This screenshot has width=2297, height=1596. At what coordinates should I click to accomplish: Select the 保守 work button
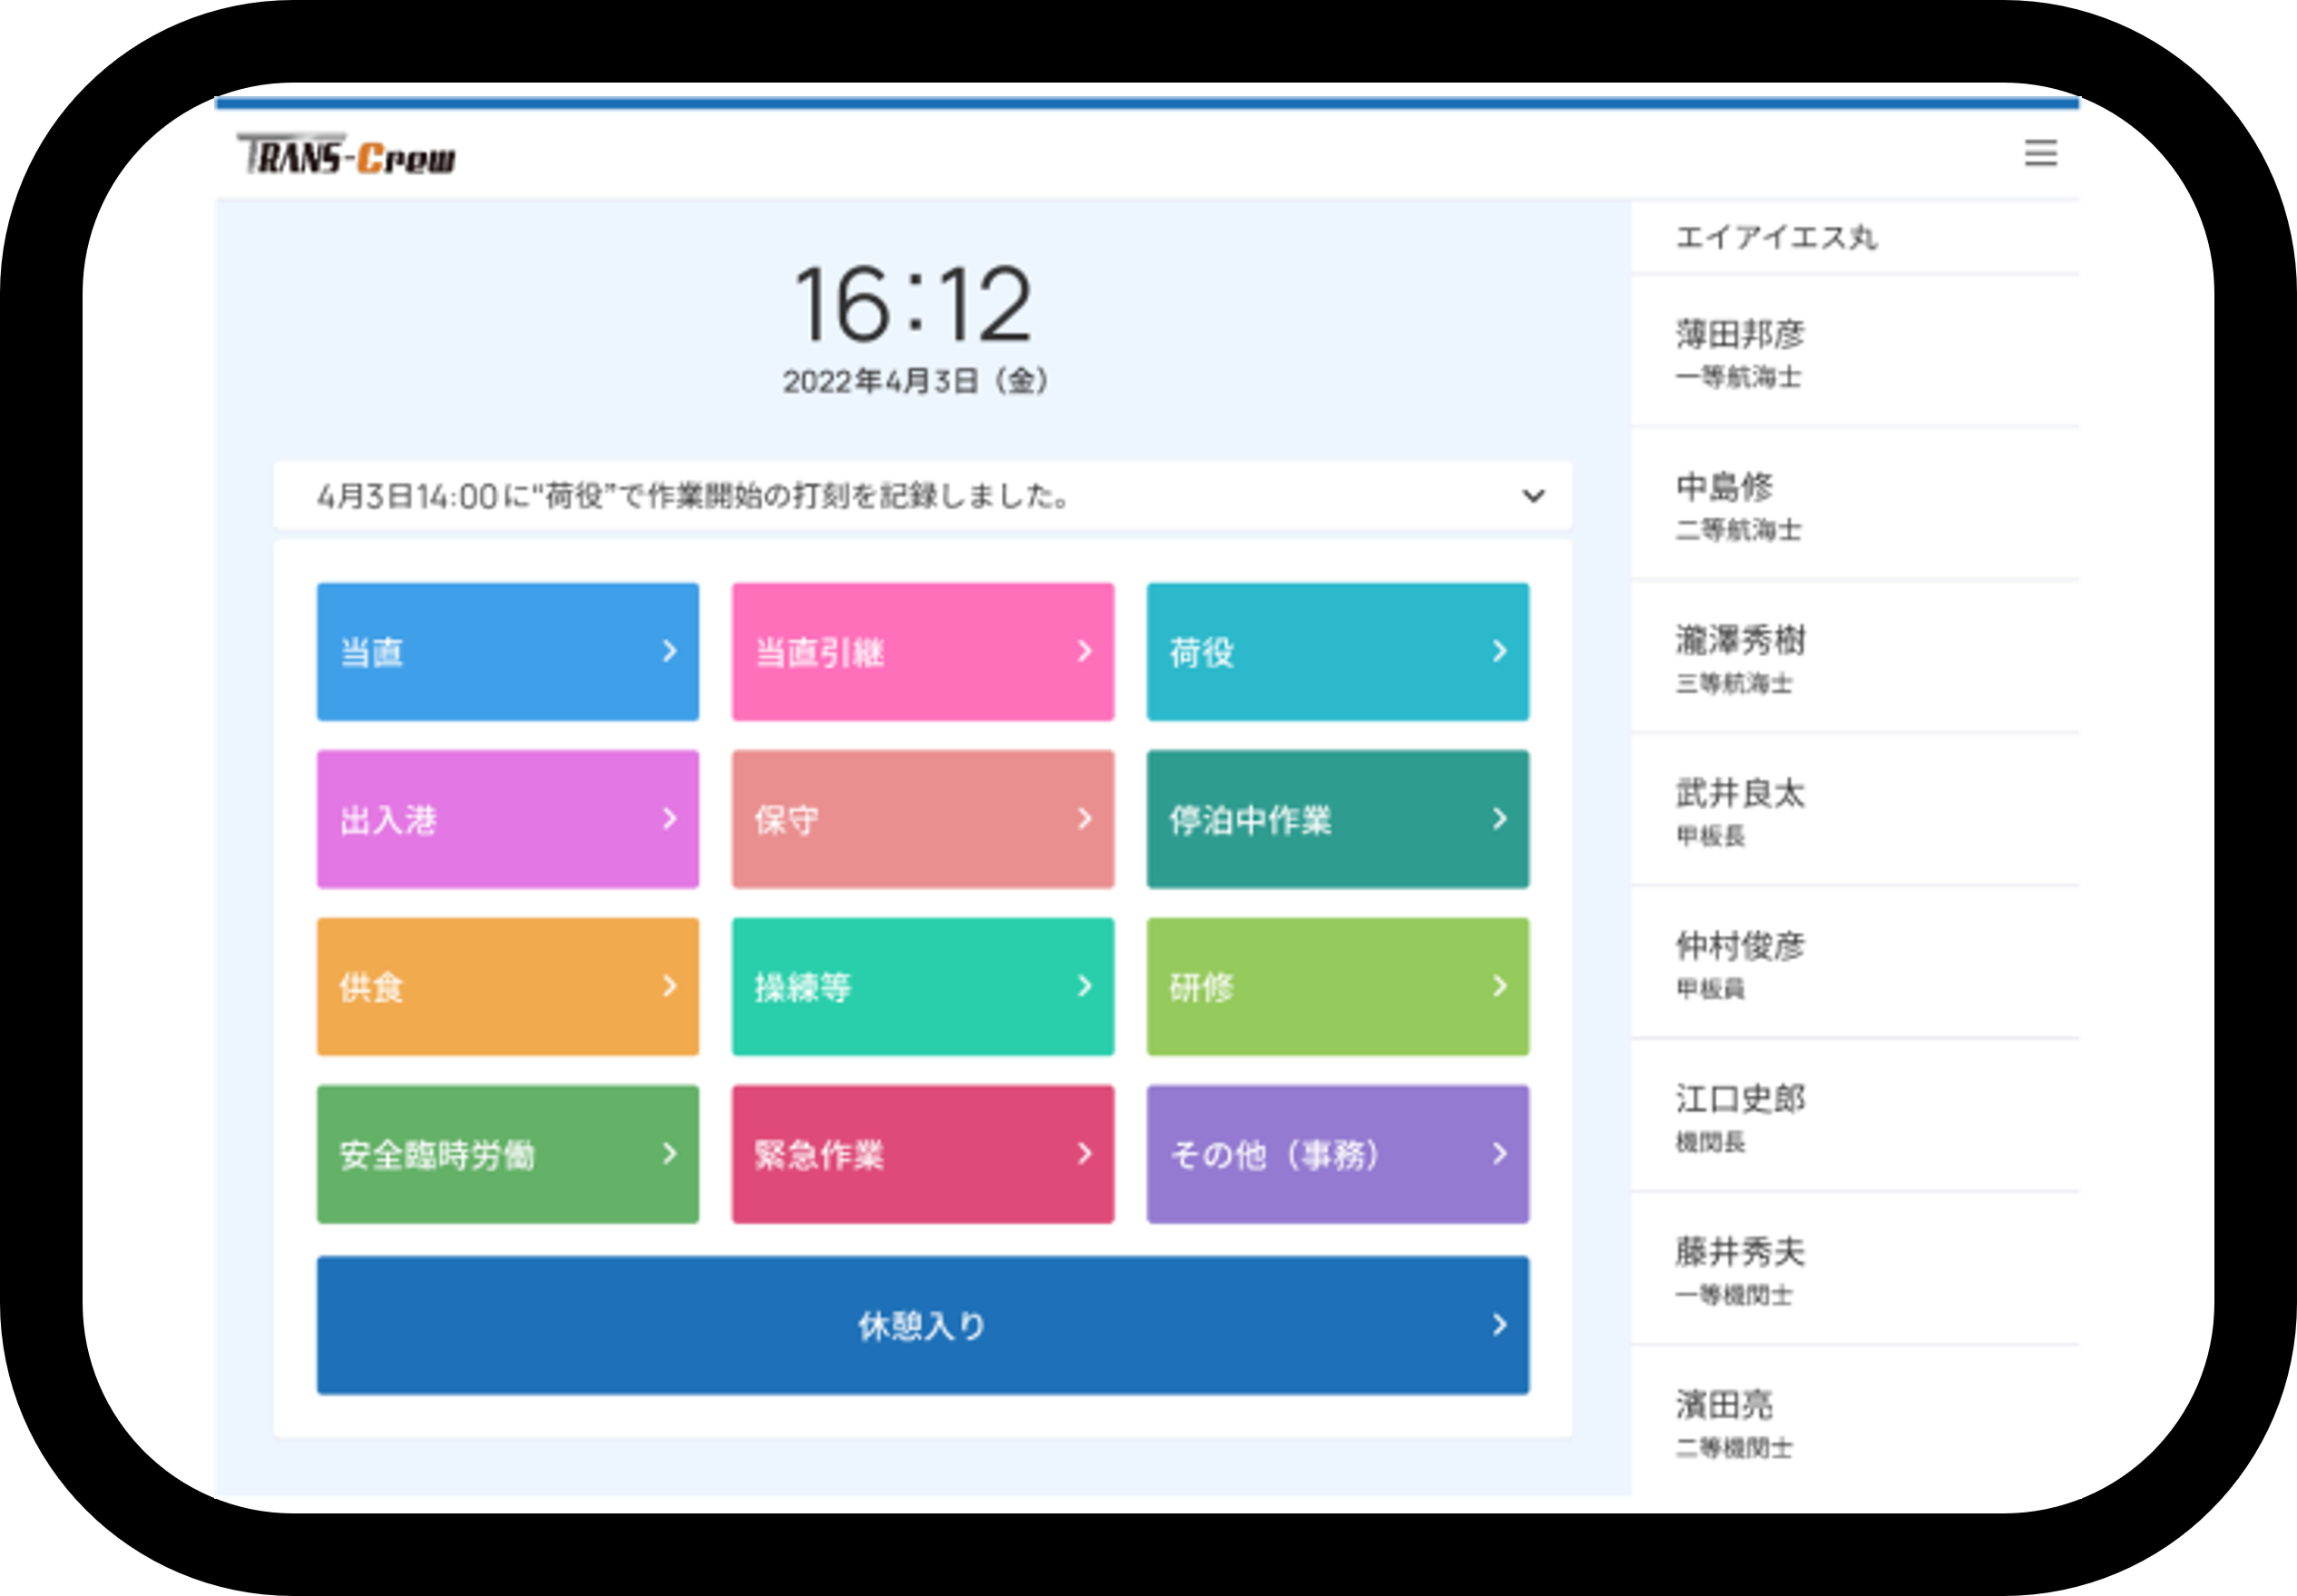(x=923, y=819)
